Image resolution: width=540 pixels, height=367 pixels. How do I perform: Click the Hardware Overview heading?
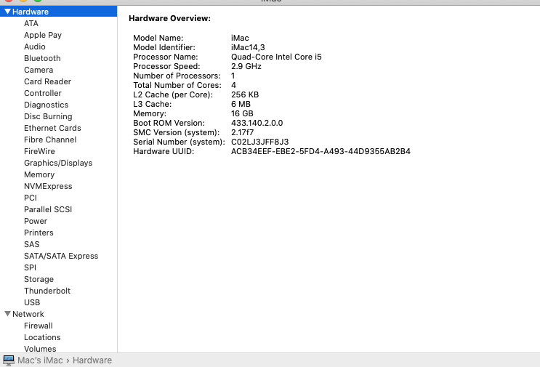[170, 19]
